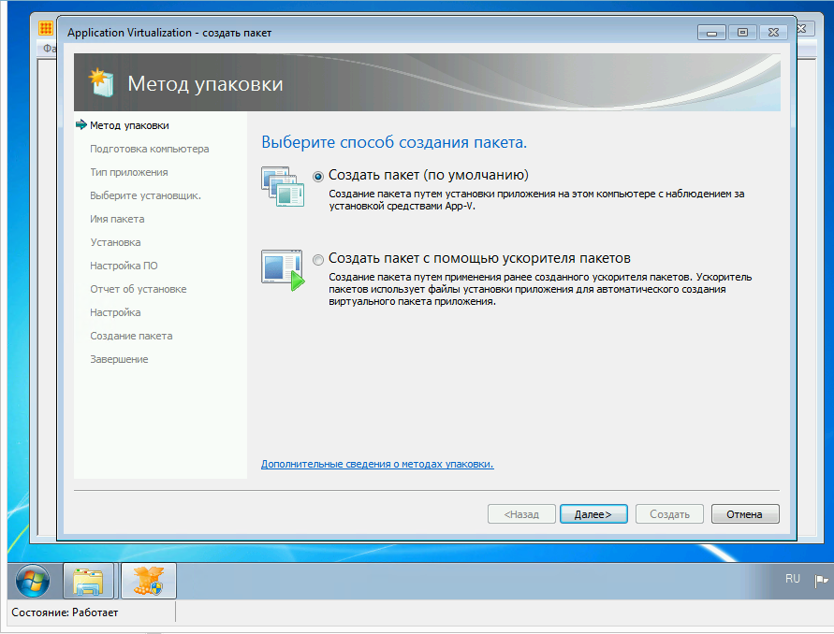Click the Завершение step in sidebar

[119, 359]
